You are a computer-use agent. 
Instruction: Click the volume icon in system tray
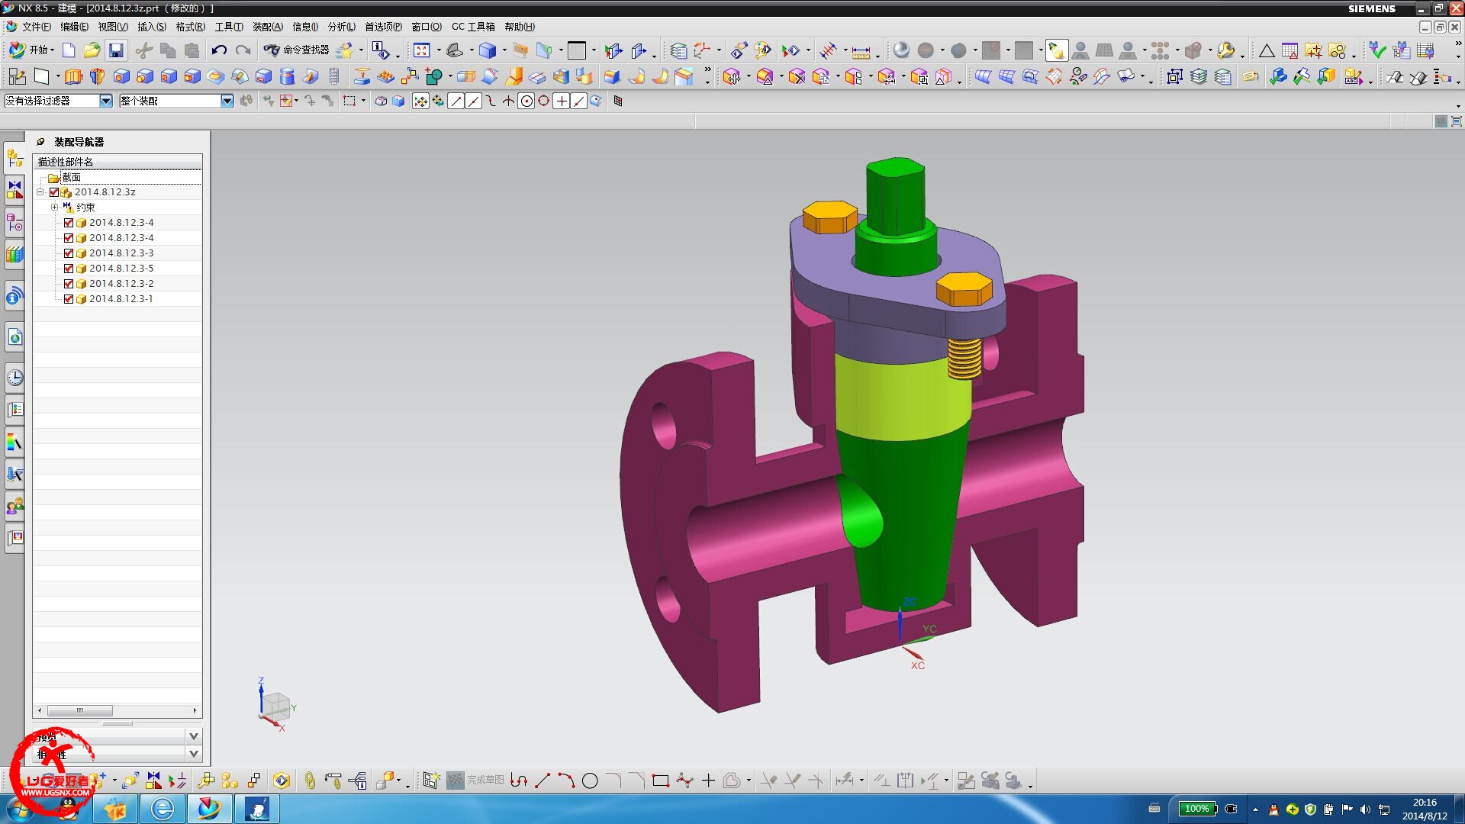click(x=1365, y=810)
